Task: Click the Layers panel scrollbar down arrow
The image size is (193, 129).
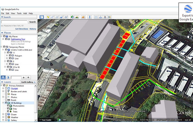Action: (36, 120)
